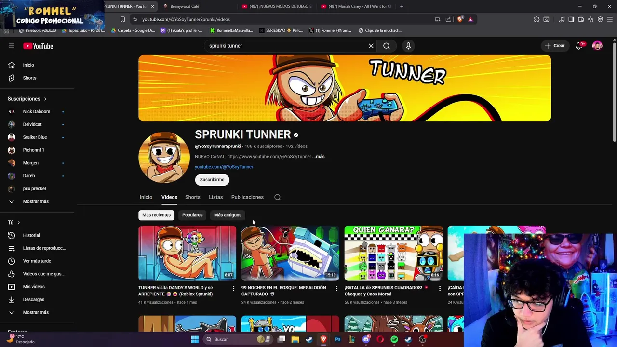Switch to channel 'Listas' tab
Viewport: 617px width, 347px height.
click(x=216, y=197)
